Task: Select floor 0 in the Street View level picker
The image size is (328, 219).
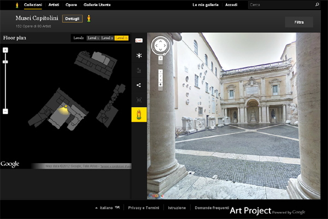Action: pos(160,84)
